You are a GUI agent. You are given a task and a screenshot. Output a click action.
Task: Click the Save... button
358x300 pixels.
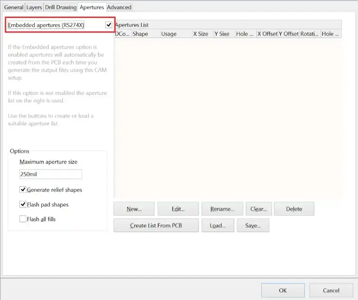pyautogui.click(x=253, y=225)
